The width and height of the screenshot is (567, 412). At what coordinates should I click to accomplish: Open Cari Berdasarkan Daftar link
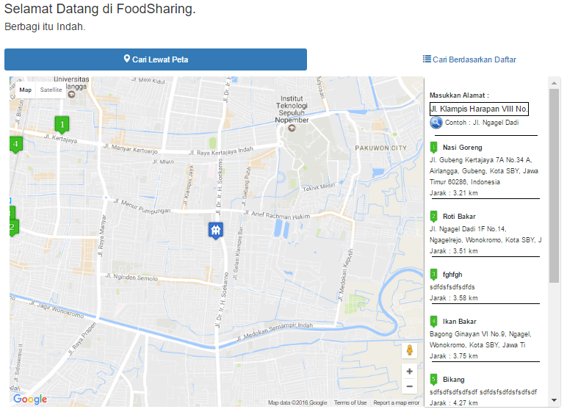[x=469, y=59]
